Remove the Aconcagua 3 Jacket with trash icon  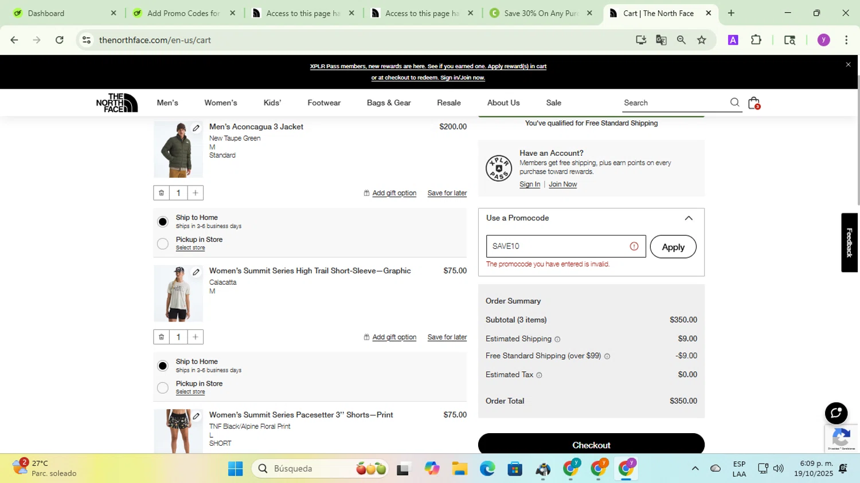pos(162,193)
